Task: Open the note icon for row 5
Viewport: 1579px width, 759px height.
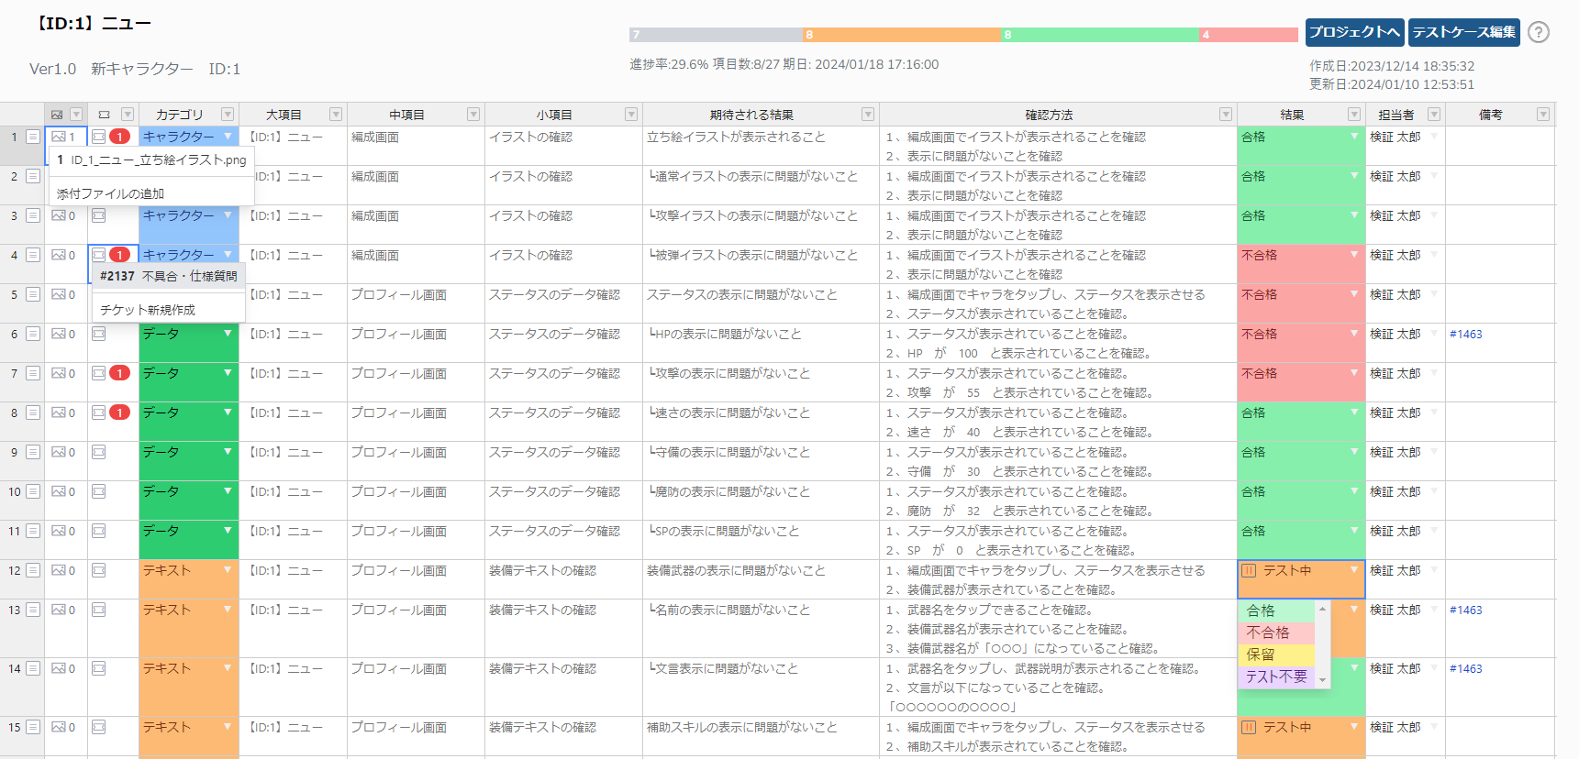Action: tap(33, 294)
